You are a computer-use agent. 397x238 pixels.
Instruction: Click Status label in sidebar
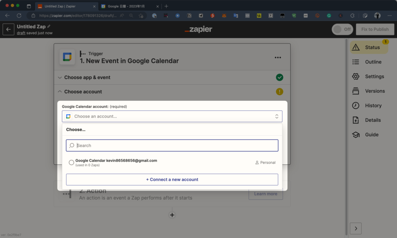[x=372, y=47]
